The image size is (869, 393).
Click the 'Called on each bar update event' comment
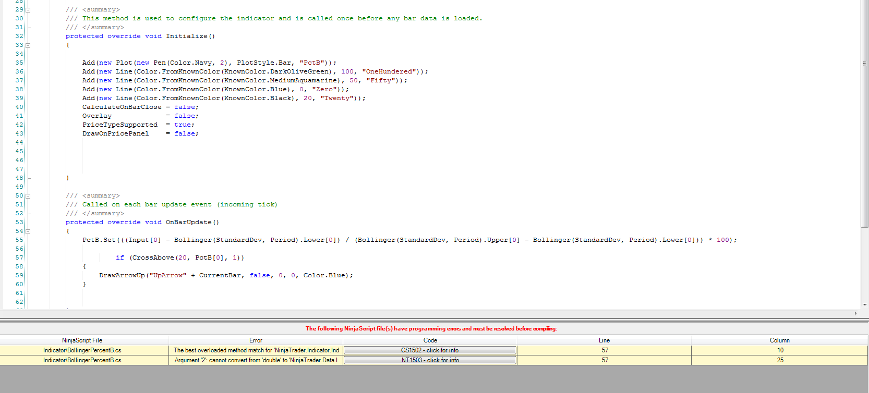pos(172,204)
